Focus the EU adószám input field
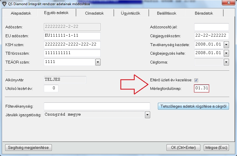Image resolution: width=237 pixels, height=156 pixels. (x=72, y=36)
